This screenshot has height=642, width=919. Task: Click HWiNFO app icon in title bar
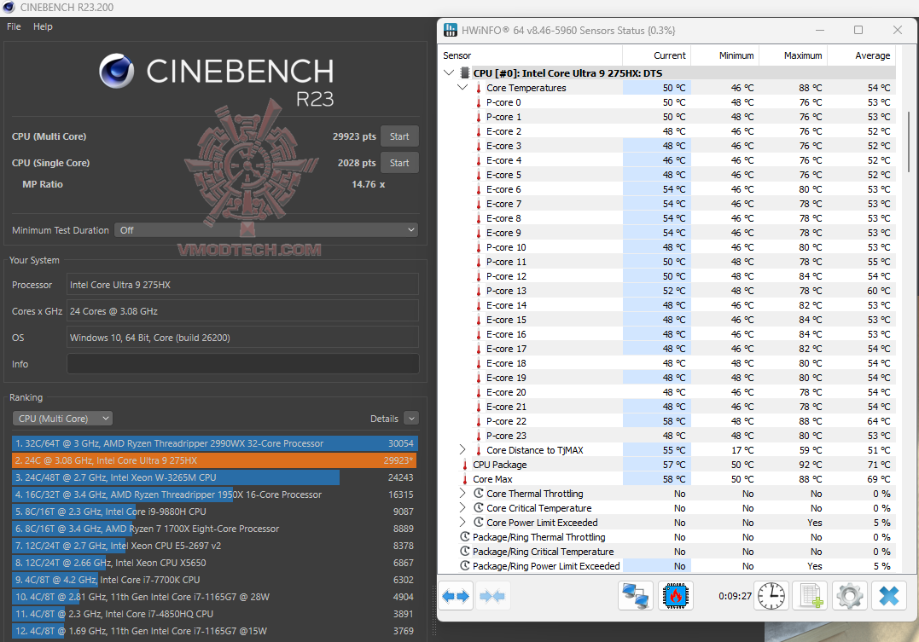(x=451, y=30)
